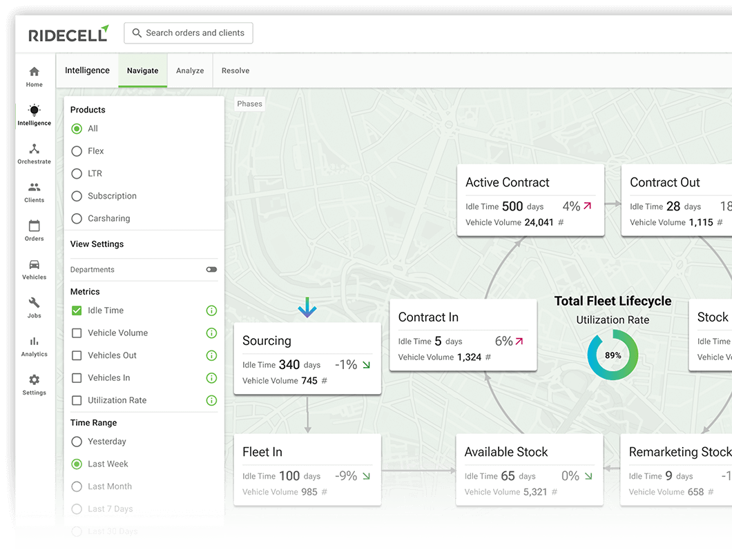Show info for Vehicles In metric
Screen dimensions: 732x552
pos(211,377)
